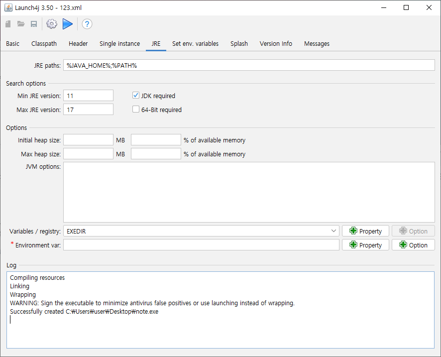Open the Version Info tab
The height and width of the screenshot is (357, 441).
click(276, 44)
